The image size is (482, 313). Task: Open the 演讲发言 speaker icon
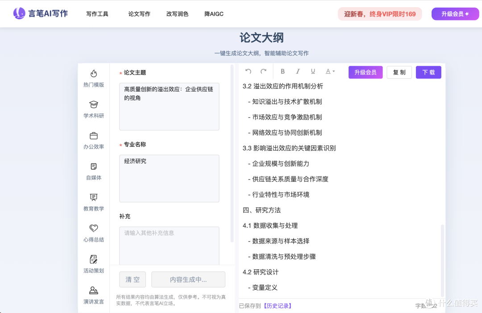94,290
